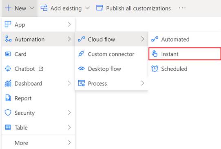Click the Instant tap hand icon
This screenshot has width=221, height=149.
[155, 54]
